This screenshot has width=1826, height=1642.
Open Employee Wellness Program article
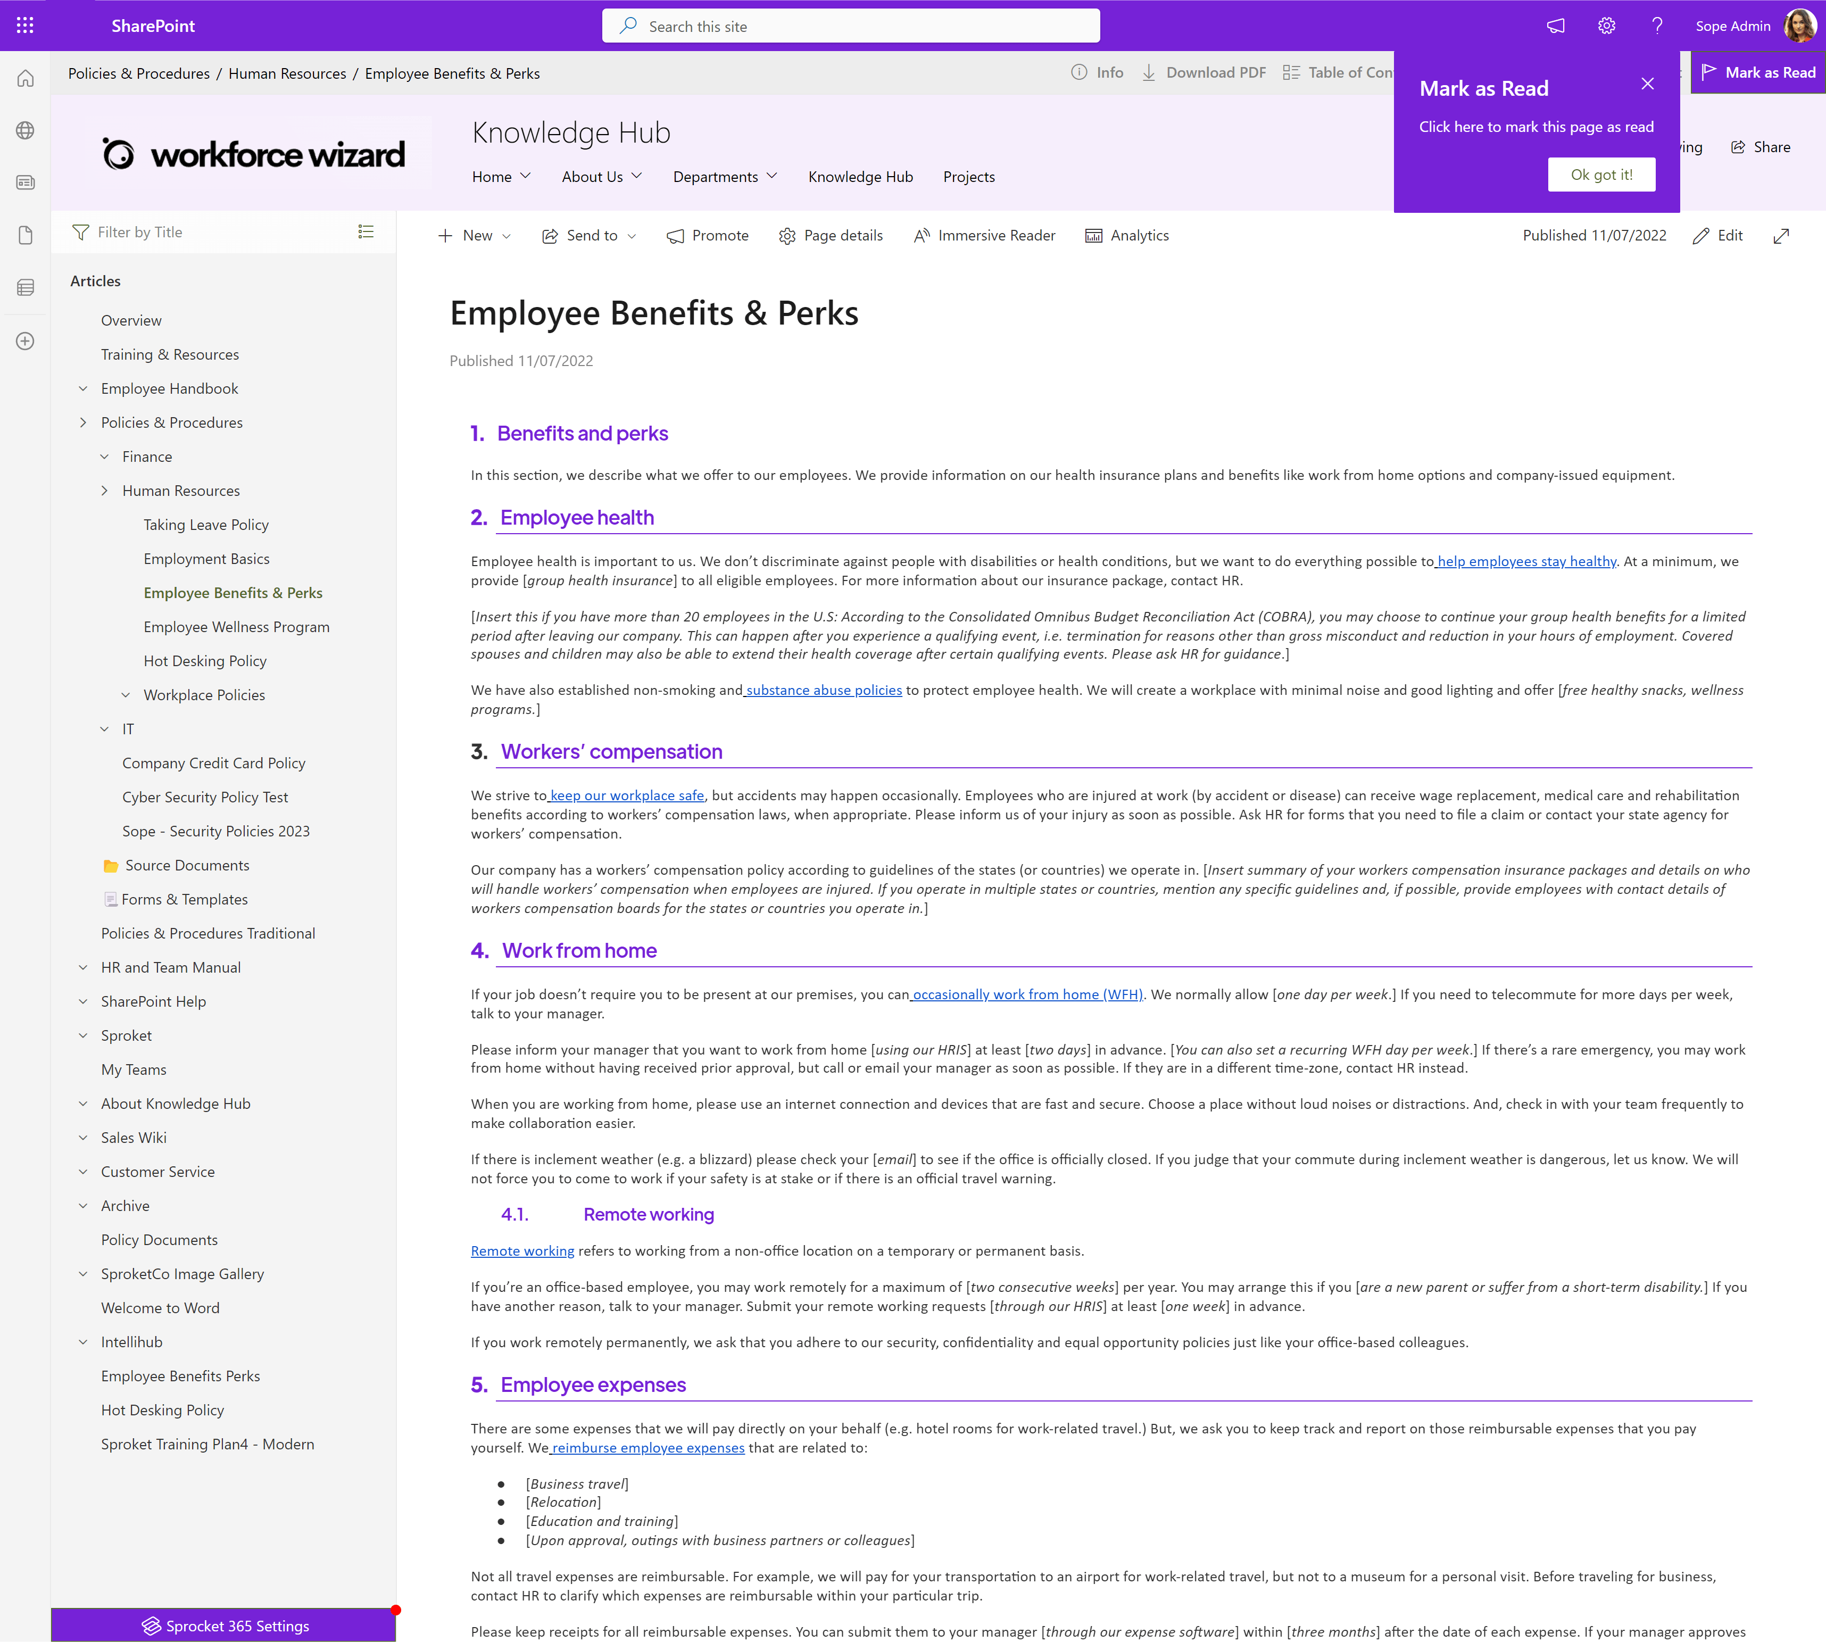236,627
